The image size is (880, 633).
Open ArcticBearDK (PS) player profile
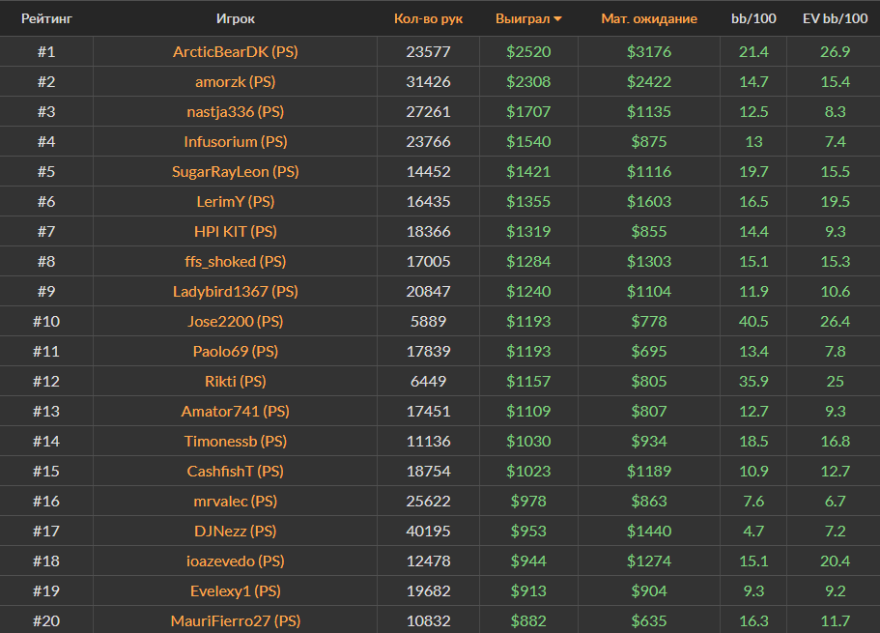pyautogui.click(x=236, y=51)
